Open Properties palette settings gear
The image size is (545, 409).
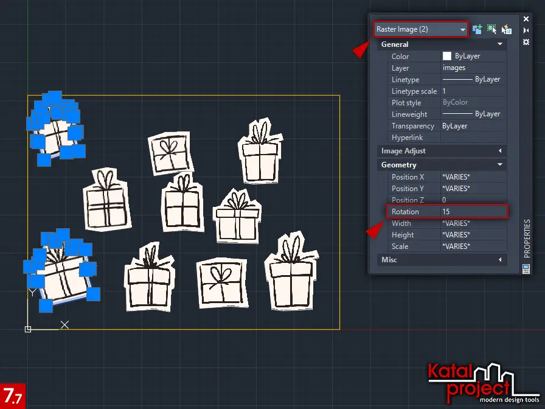(526, 41)
